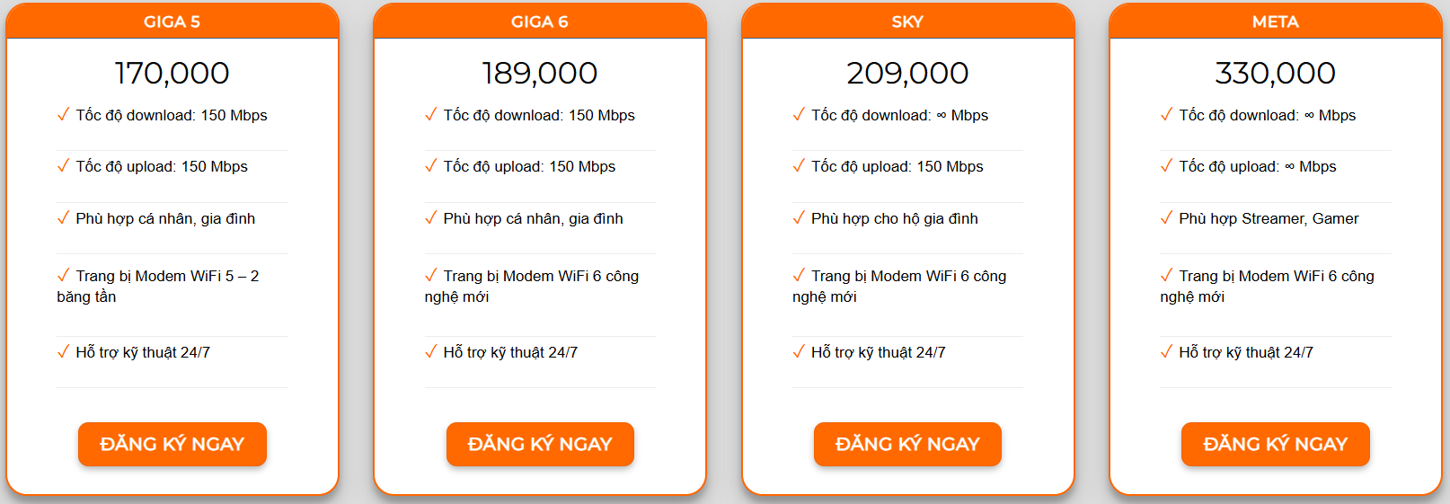This screenshot has height=504, width=1450.
Task: Click ĐĂNG KÝ NGAY button under GIGA 5
Action: [x=172, y=444]
